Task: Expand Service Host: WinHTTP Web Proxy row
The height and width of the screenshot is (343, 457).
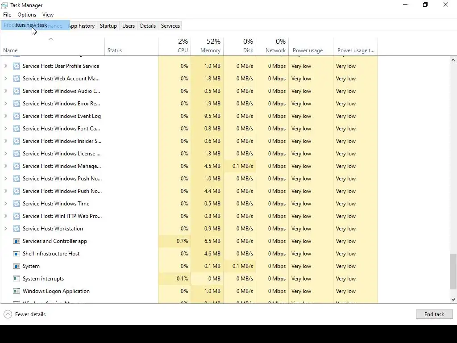Action: [5, 216]
